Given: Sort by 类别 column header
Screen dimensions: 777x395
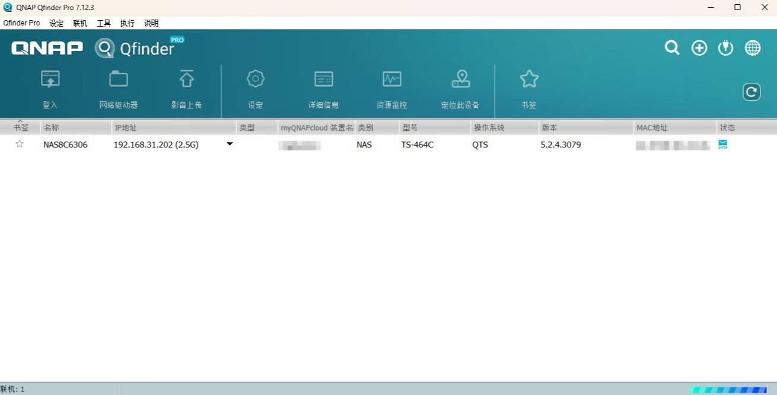Looking at the screenshot, I should [x=377, y=127].
